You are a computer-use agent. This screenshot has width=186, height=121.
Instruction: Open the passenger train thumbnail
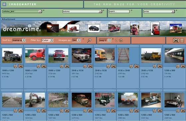point(174,56)
